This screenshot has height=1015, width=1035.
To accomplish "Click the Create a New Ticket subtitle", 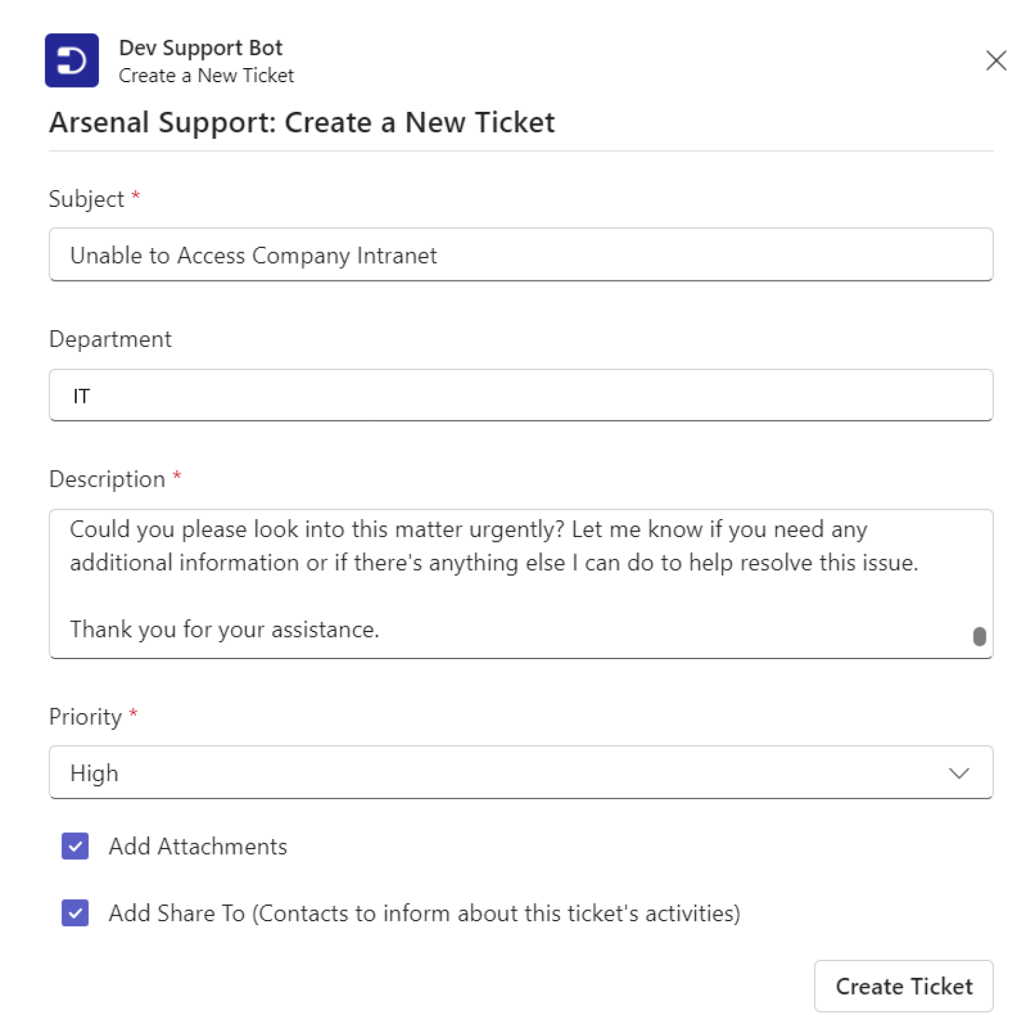I will point(206,75).
